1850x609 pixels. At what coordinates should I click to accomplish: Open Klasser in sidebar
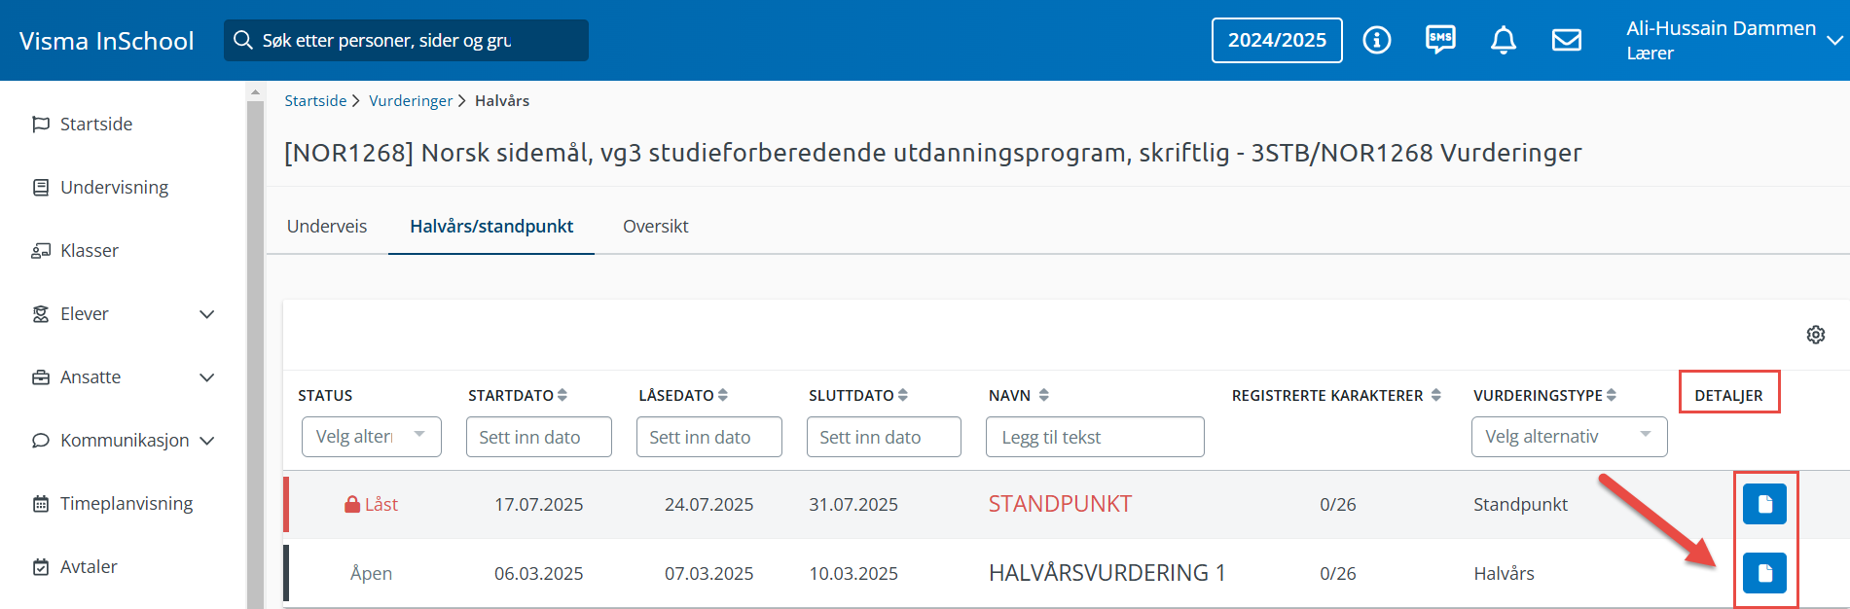90,250
